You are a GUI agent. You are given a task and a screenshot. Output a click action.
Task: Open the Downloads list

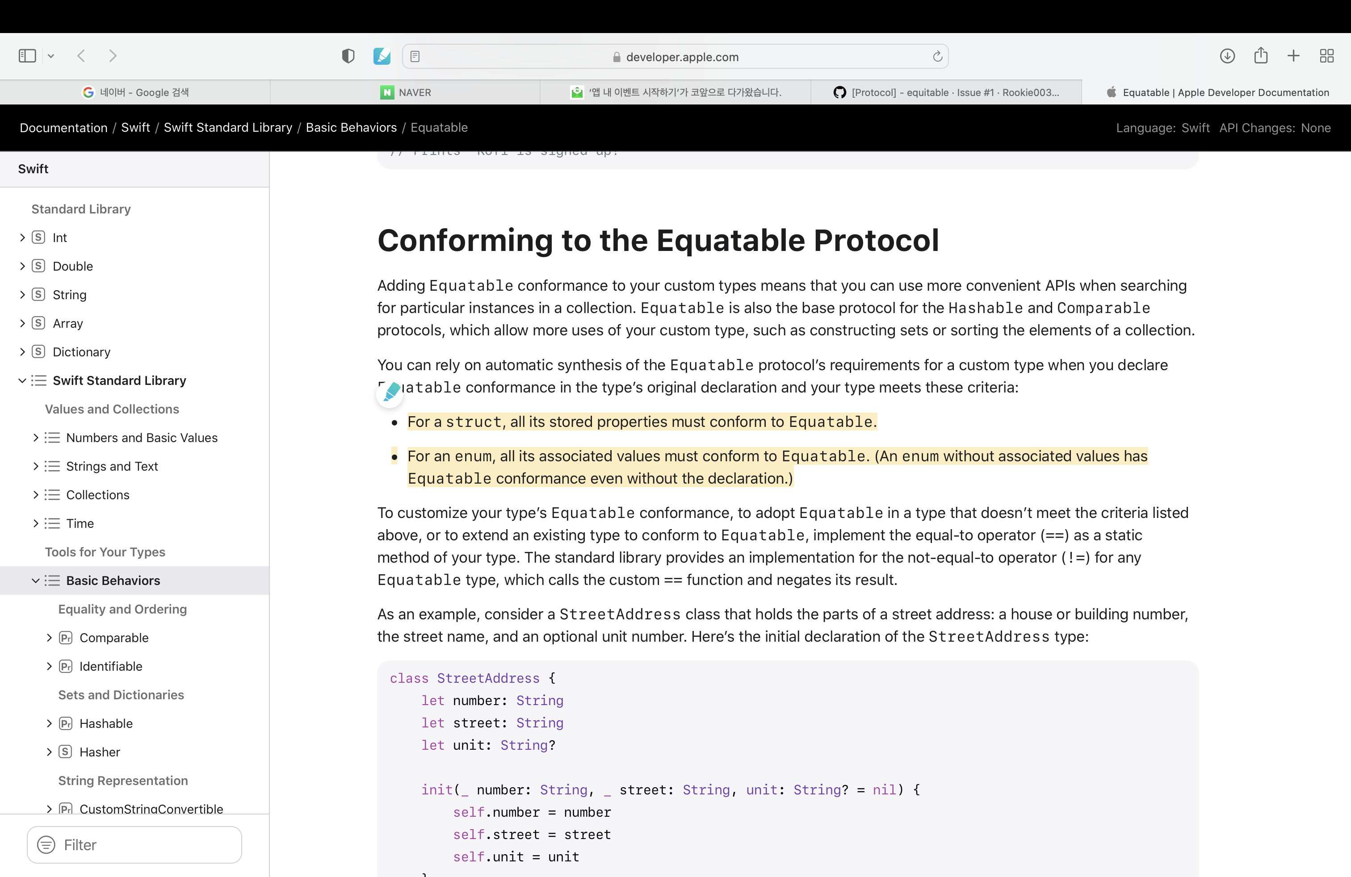pos(1228,55)
